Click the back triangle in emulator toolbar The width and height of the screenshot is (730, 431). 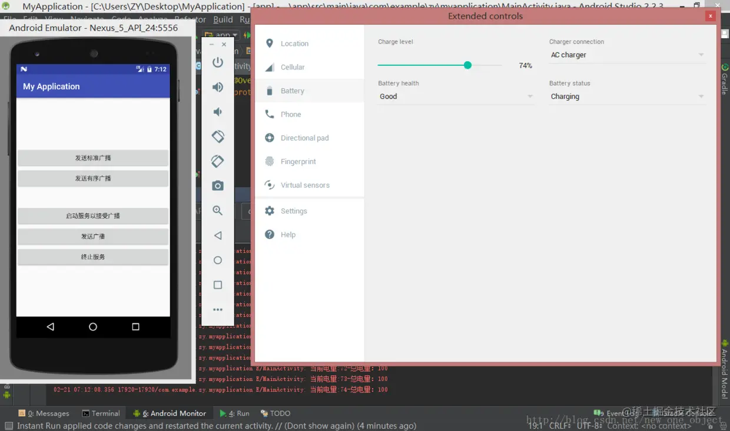click(x=218, y=235)
